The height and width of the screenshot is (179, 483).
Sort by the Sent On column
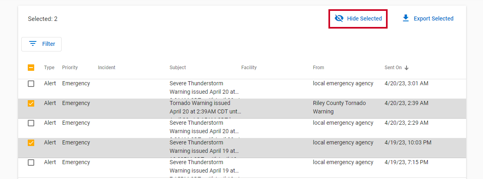(393, 68)
